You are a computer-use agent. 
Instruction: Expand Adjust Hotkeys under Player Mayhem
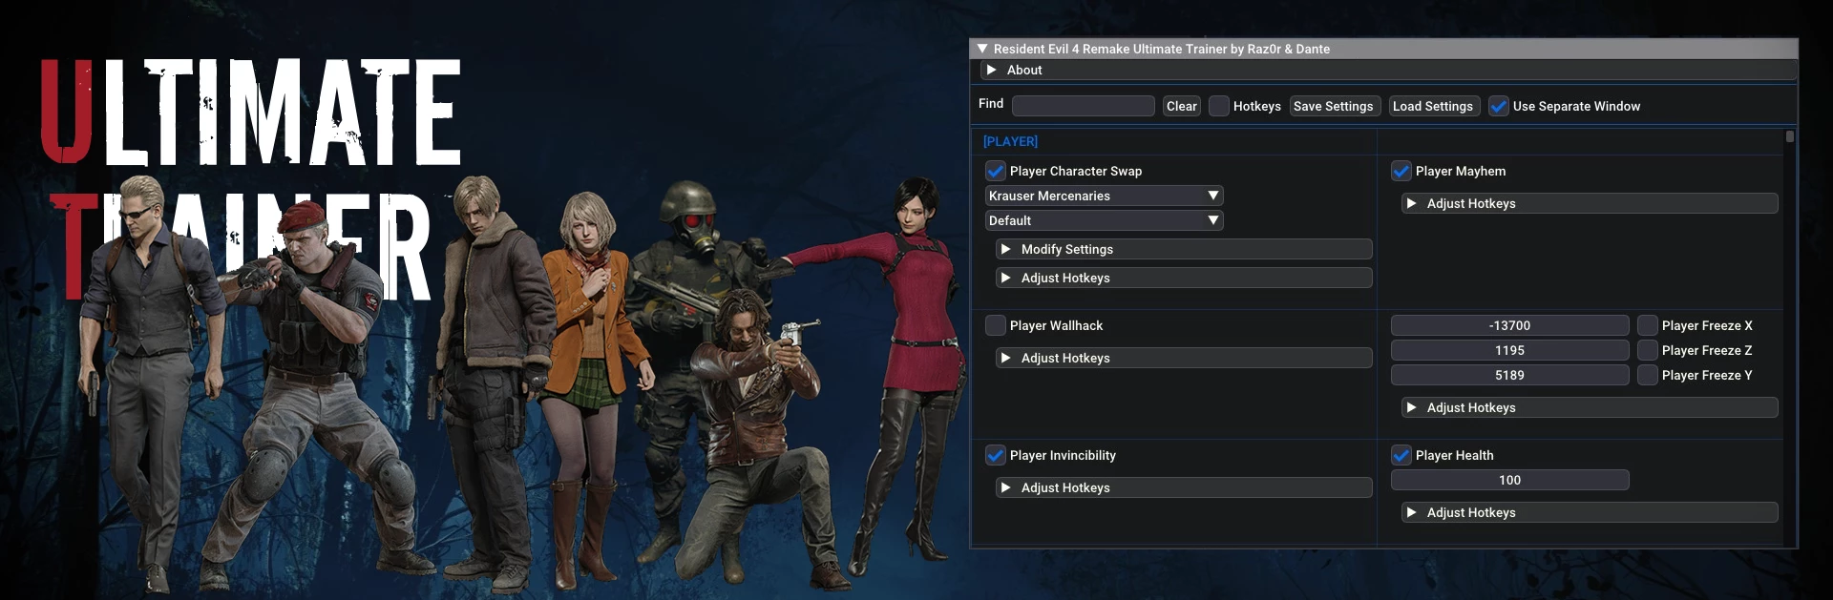(x=1411, y=203)
